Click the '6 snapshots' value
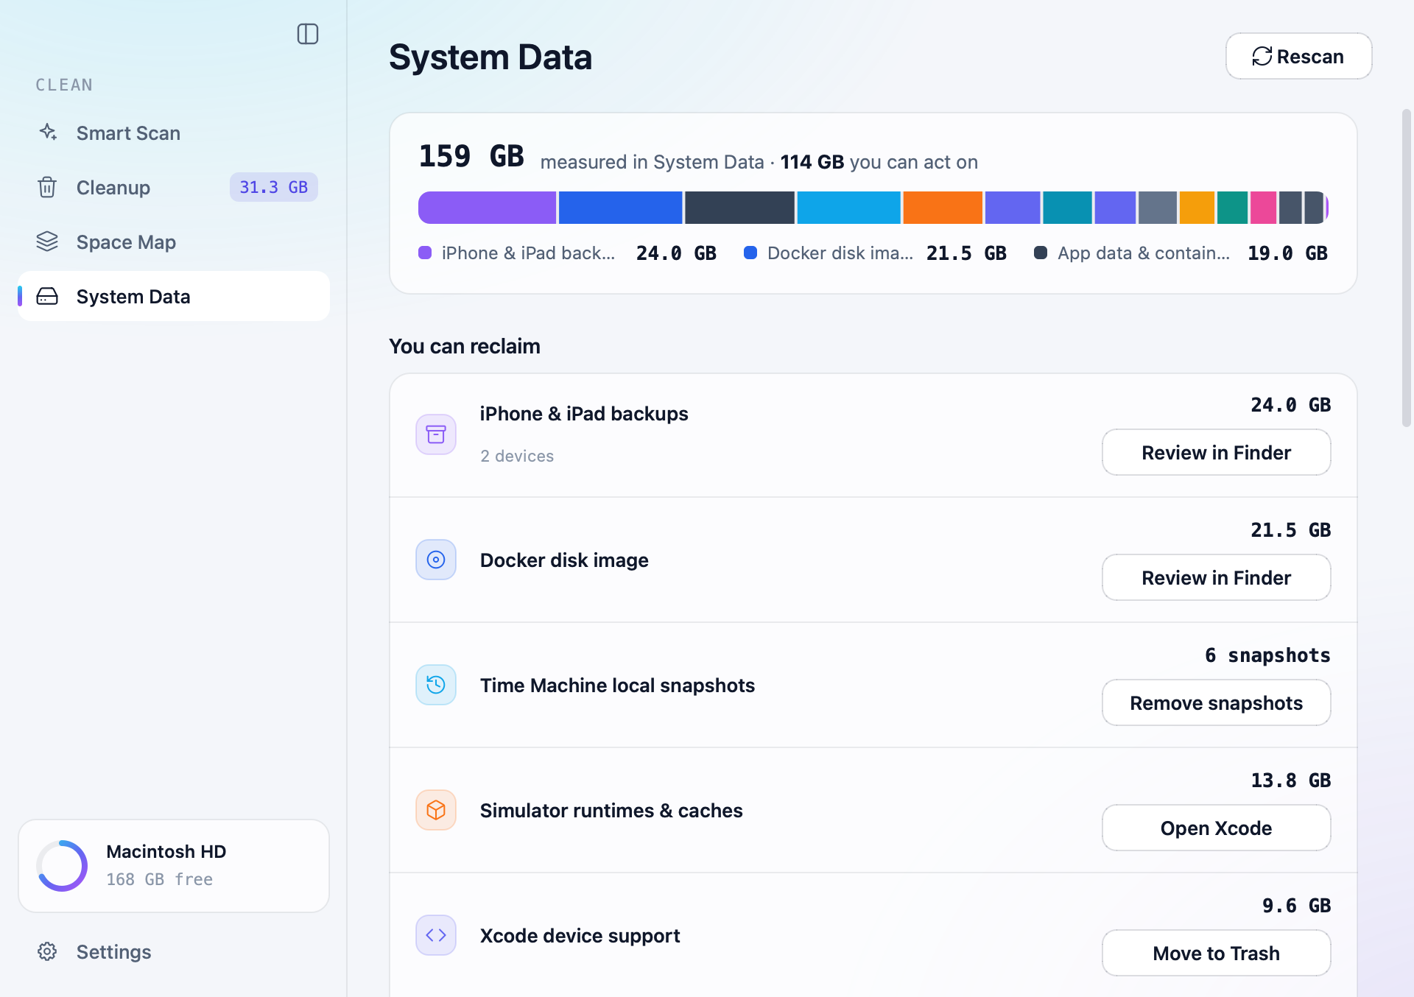 coord(1267,655)
